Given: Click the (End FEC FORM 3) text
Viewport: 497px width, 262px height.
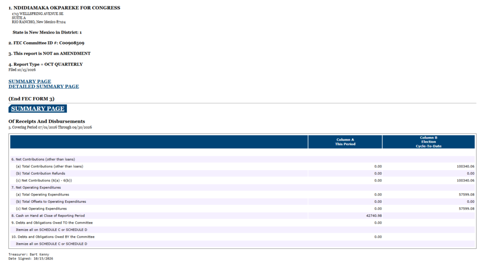Looking at the screenshot, I should click(32, 99).
